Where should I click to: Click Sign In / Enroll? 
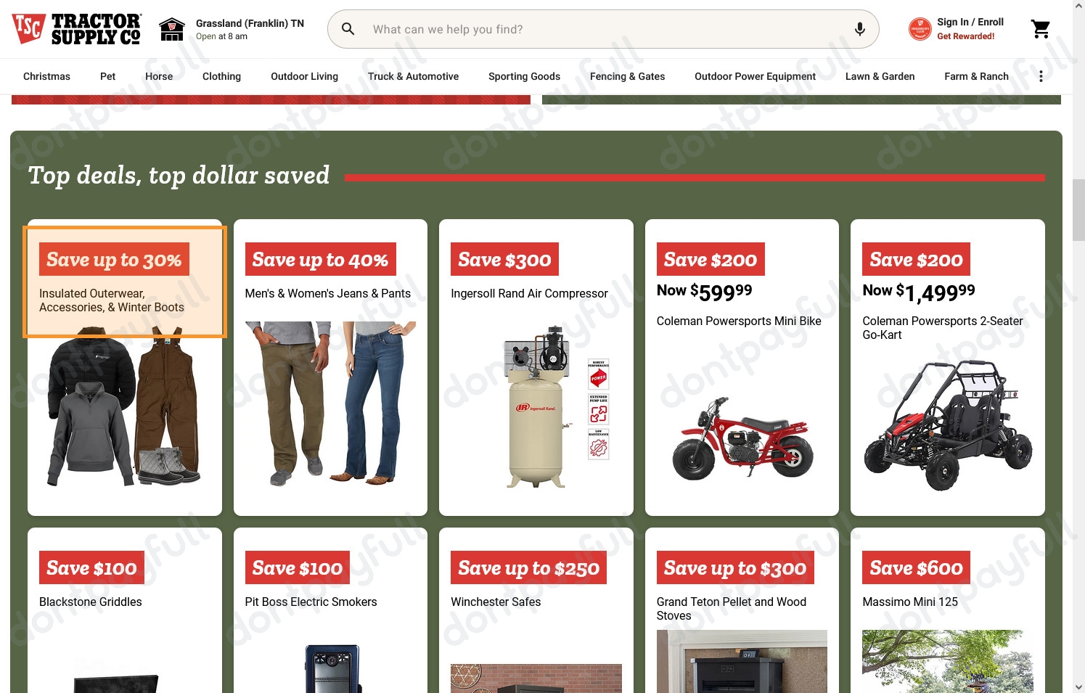(x=970, y=22)
